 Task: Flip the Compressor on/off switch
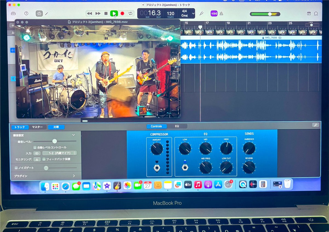(x=157, y=168)
